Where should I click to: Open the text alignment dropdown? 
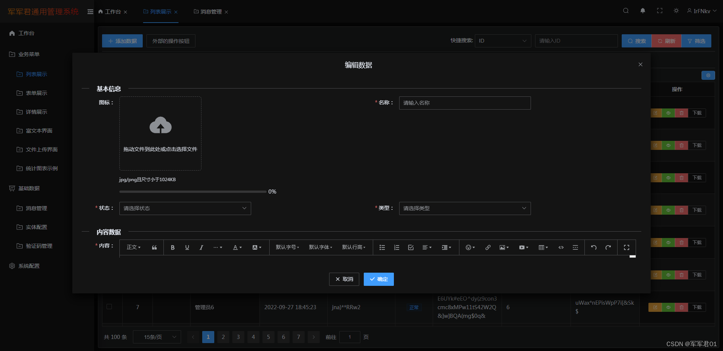tap(427, 247)
